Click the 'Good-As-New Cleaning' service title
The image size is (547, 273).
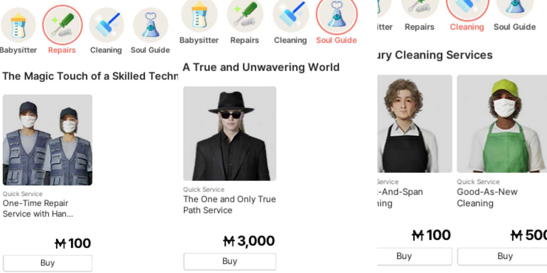click(487, 197)
